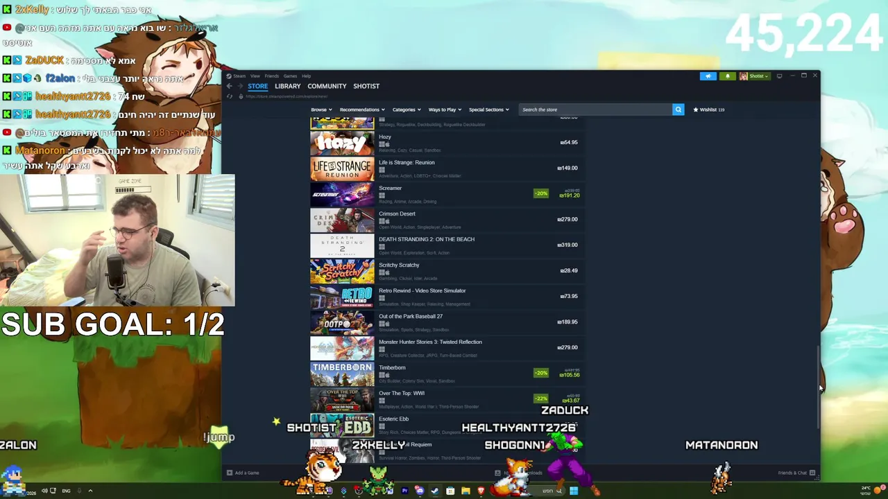Open Crimson Desert title link

tap(397, 214)
